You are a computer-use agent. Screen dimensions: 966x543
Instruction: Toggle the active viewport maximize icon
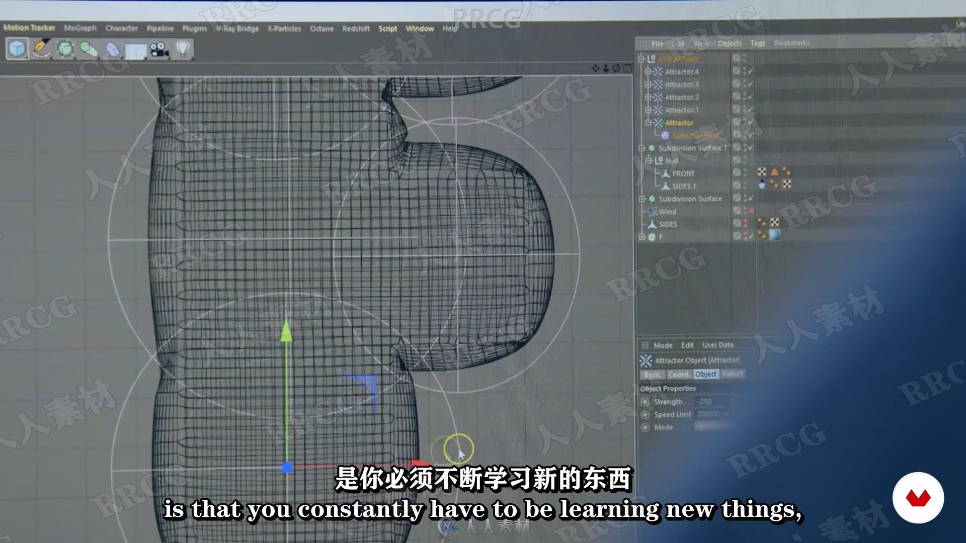pos(627,68)
